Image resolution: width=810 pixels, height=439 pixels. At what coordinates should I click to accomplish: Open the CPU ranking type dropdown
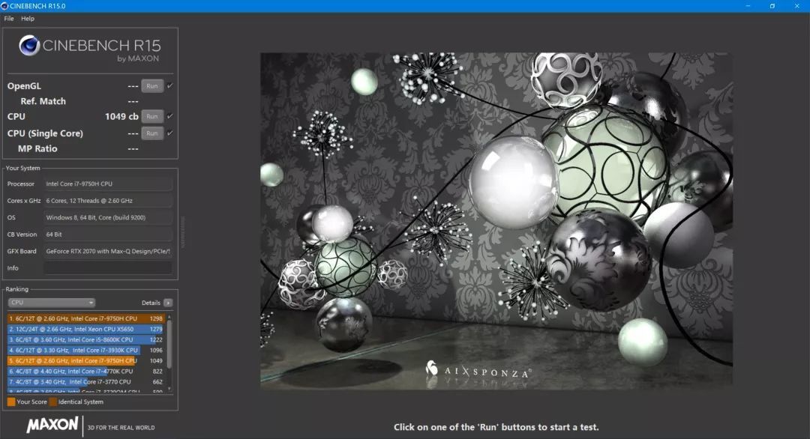[x=52, y=303]
